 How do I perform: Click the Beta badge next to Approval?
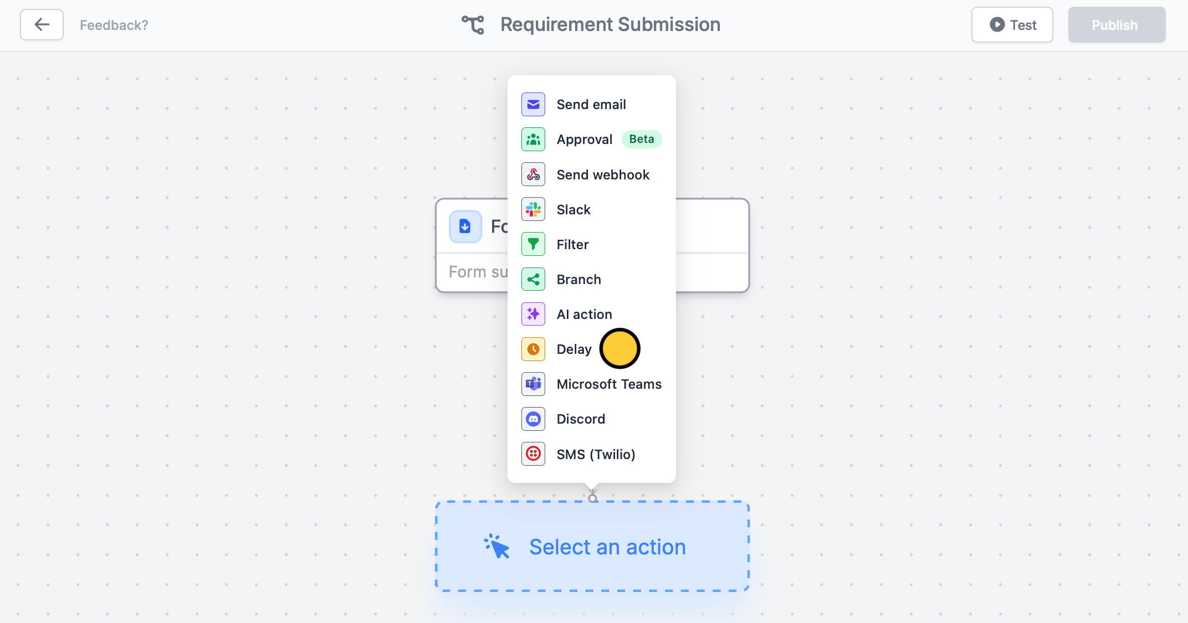point(642,139)
